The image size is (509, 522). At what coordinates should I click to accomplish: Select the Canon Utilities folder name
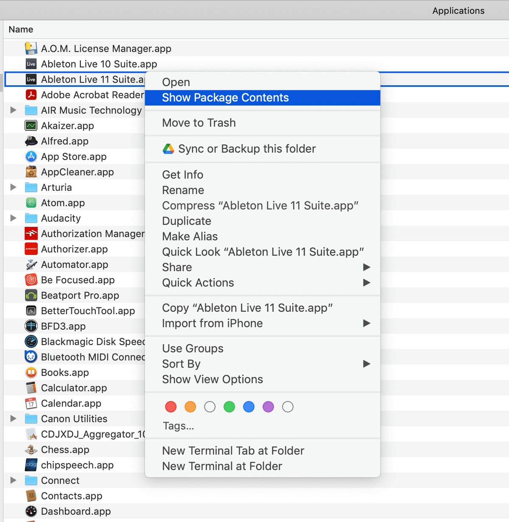tap(74, 419)
